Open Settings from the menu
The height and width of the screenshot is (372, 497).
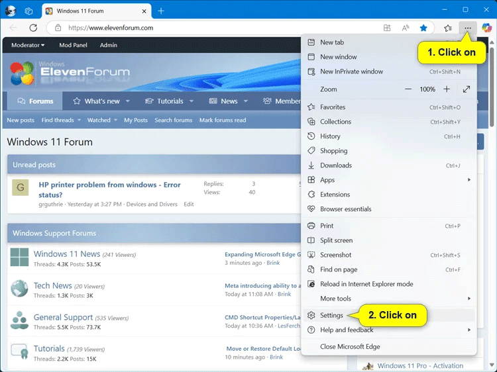click(x=331, y=316)
